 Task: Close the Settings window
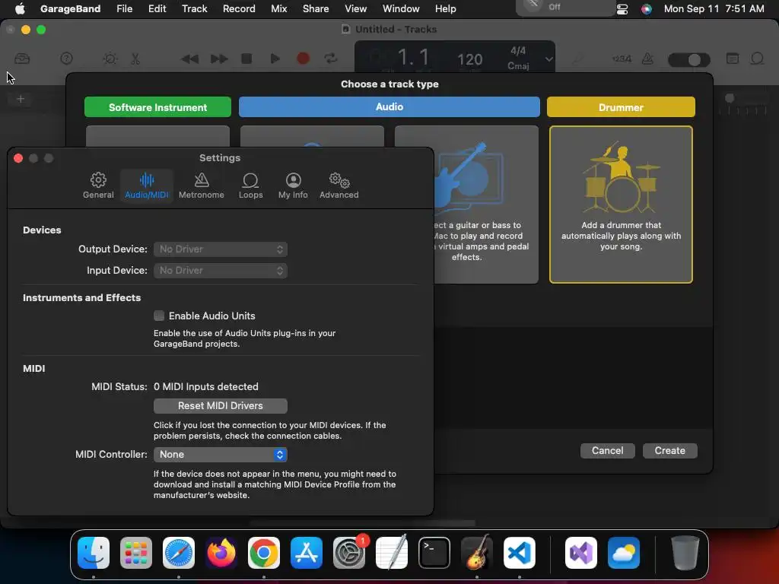(18, 158)
